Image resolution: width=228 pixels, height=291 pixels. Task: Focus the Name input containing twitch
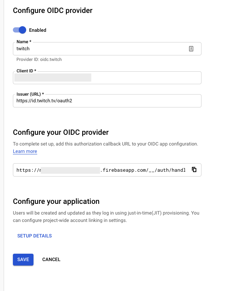tap(107, 49)
